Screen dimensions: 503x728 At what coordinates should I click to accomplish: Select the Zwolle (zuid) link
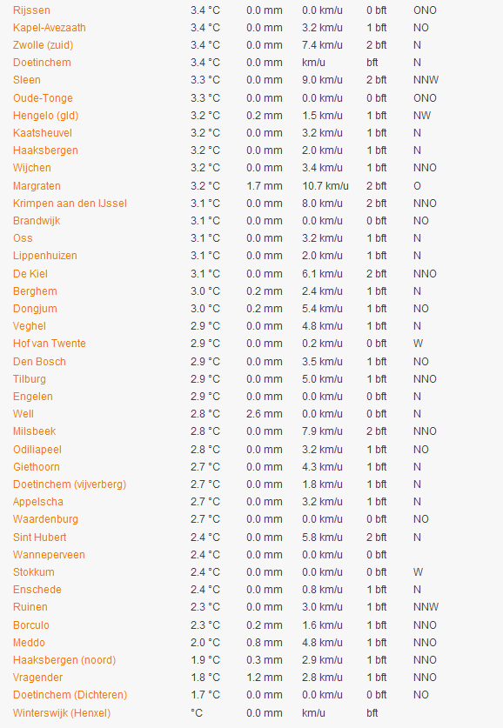tap(44, 45)
